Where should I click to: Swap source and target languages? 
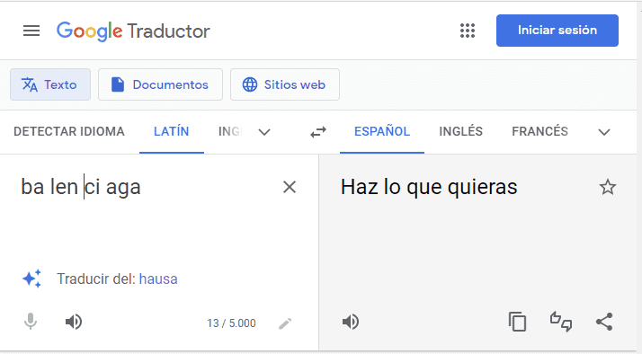tap(318, 132)
